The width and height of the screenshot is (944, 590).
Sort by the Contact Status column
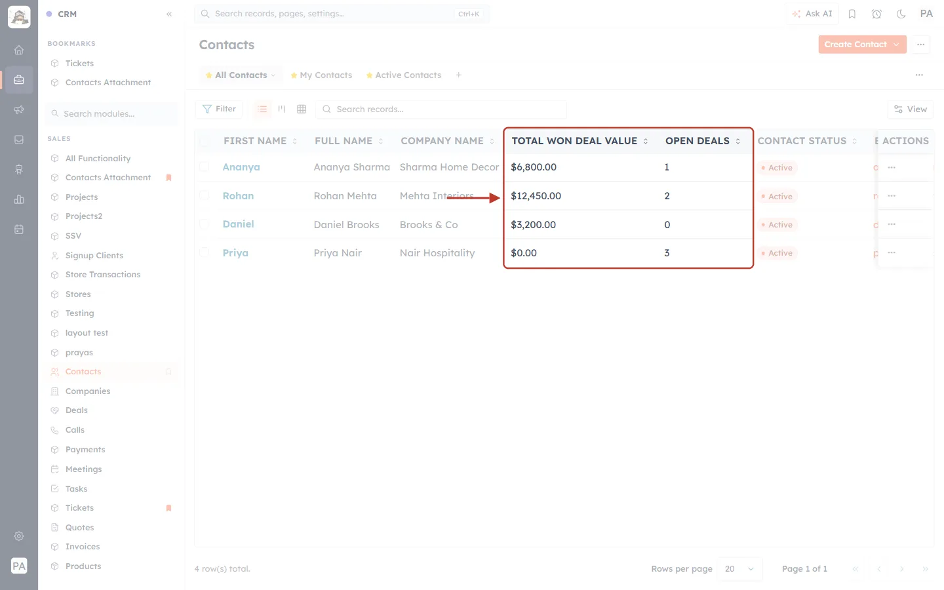807,141
